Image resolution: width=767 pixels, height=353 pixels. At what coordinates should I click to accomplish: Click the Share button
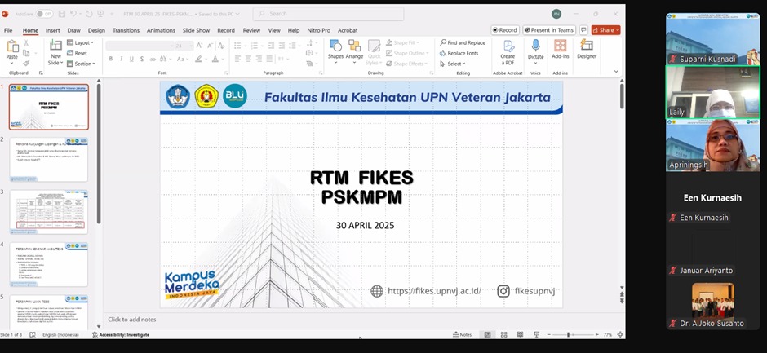(605, 30)
